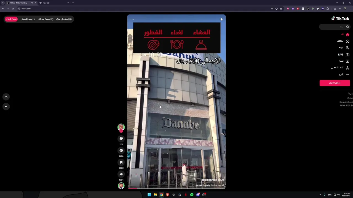Open the zoom magnifier in address bar
The width and height of the screenshot is (353, 198).
[272, 9]
